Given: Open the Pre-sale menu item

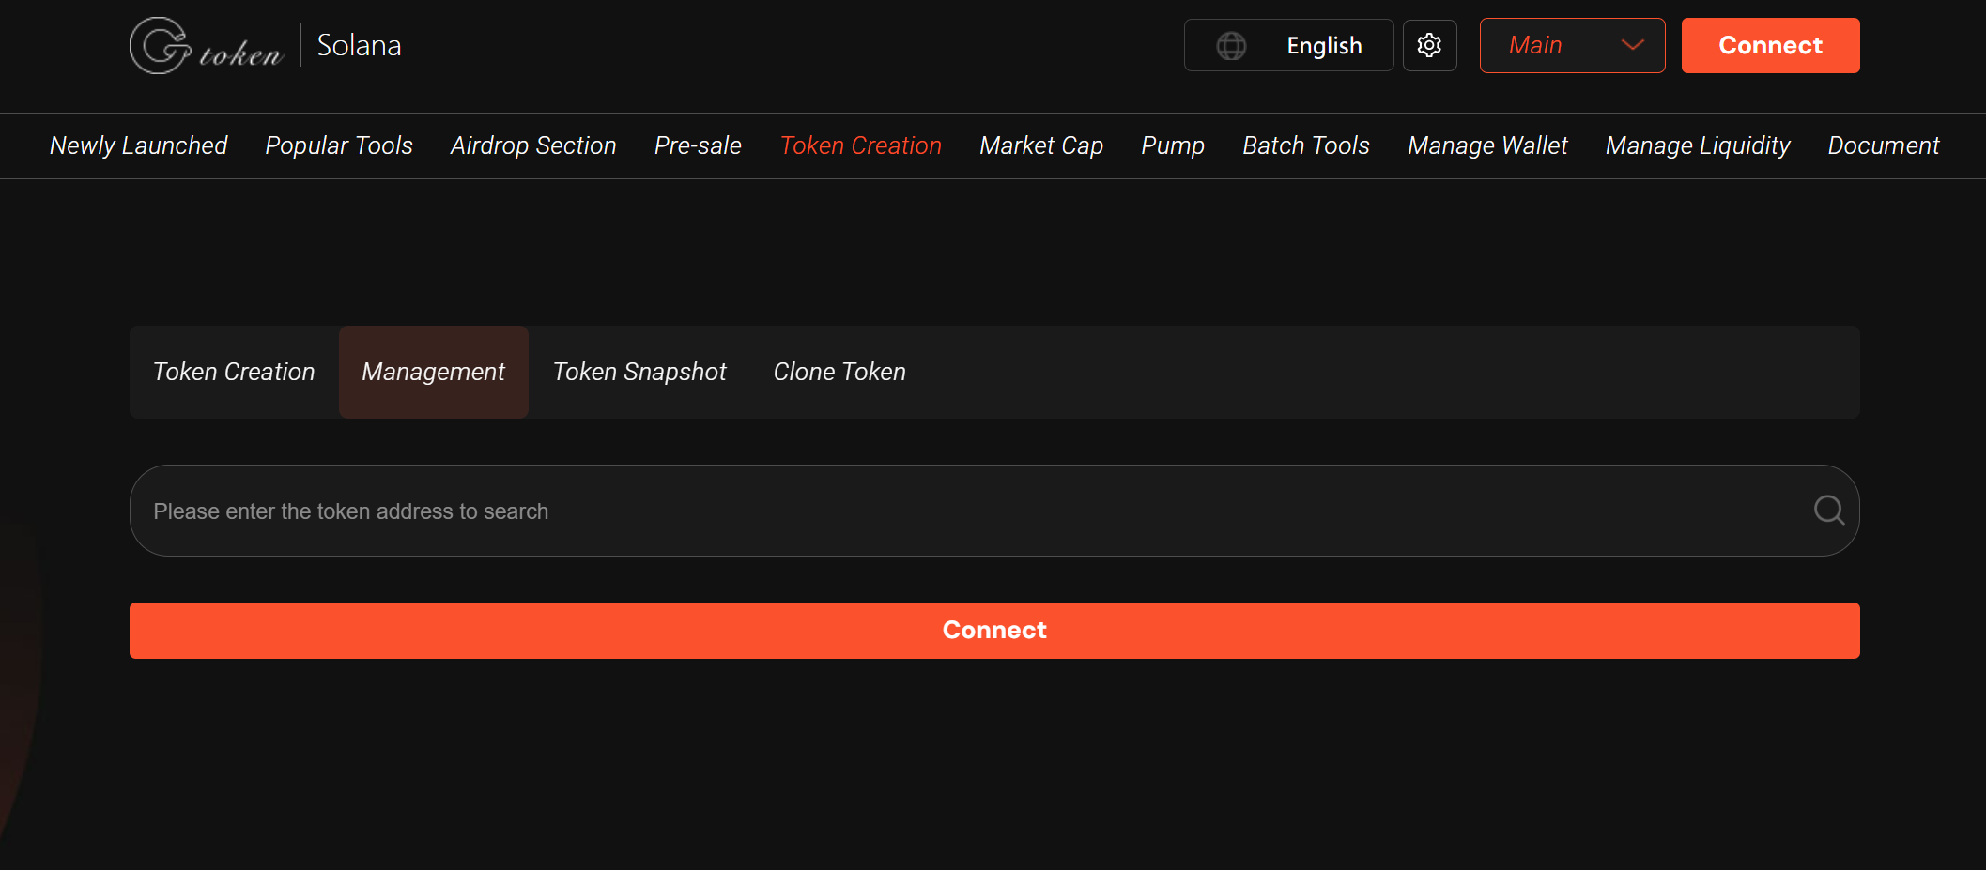Looking at the screenshot, I should click(698, 145).
